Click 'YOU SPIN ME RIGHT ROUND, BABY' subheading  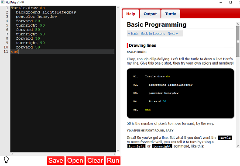150,131
